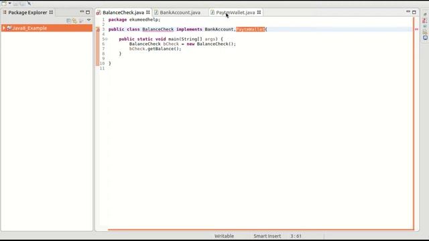Close the PaytmWallet.java editor tab
The height and width of the screenshot is (241, 429).
259,12
